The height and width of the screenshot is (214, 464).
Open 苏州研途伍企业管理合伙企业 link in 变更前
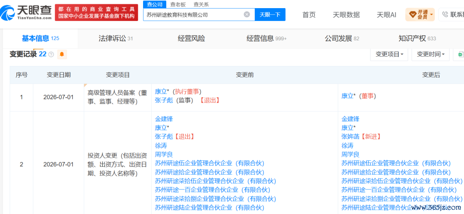coord(209,163)
